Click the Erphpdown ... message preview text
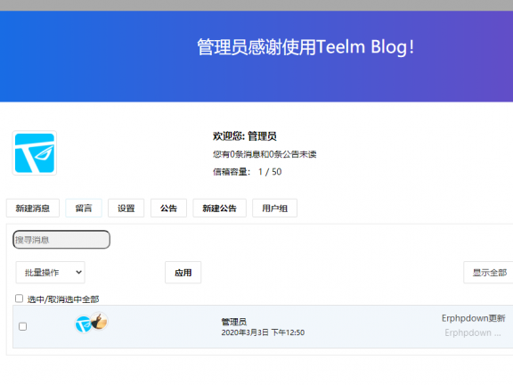Screen dimensions: 513x385 coord(472,333)
